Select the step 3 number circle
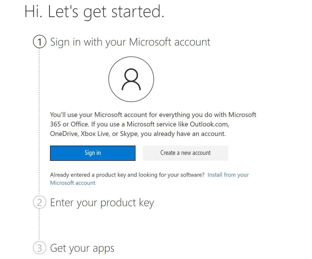The width and height of the screenshot is (312, 259). [39, 248]
